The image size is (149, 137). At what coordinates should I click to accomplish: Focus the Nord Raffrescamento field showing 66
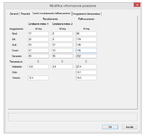click(x=86, y=34)
